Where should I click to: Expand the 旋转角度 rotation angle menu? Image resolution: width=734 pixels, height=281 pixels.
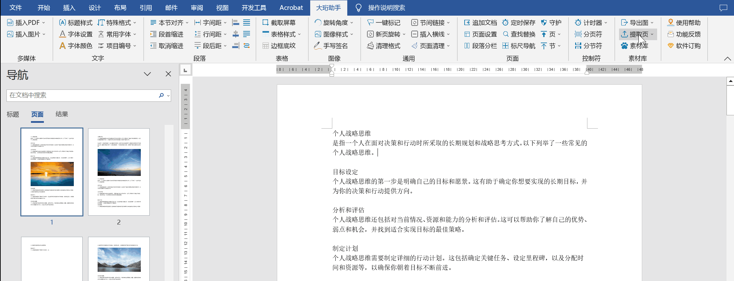tap(352, 23)
